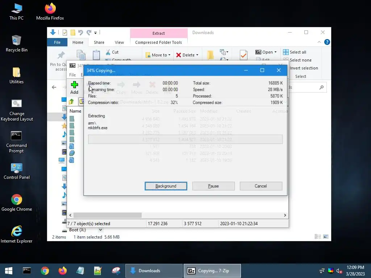Cancel the copying operation

click(261, 186)
